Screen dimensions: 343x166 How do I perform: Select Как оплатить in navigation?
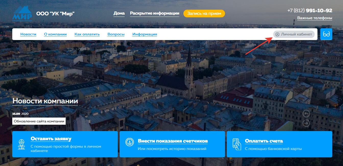(x=87, y=34)
